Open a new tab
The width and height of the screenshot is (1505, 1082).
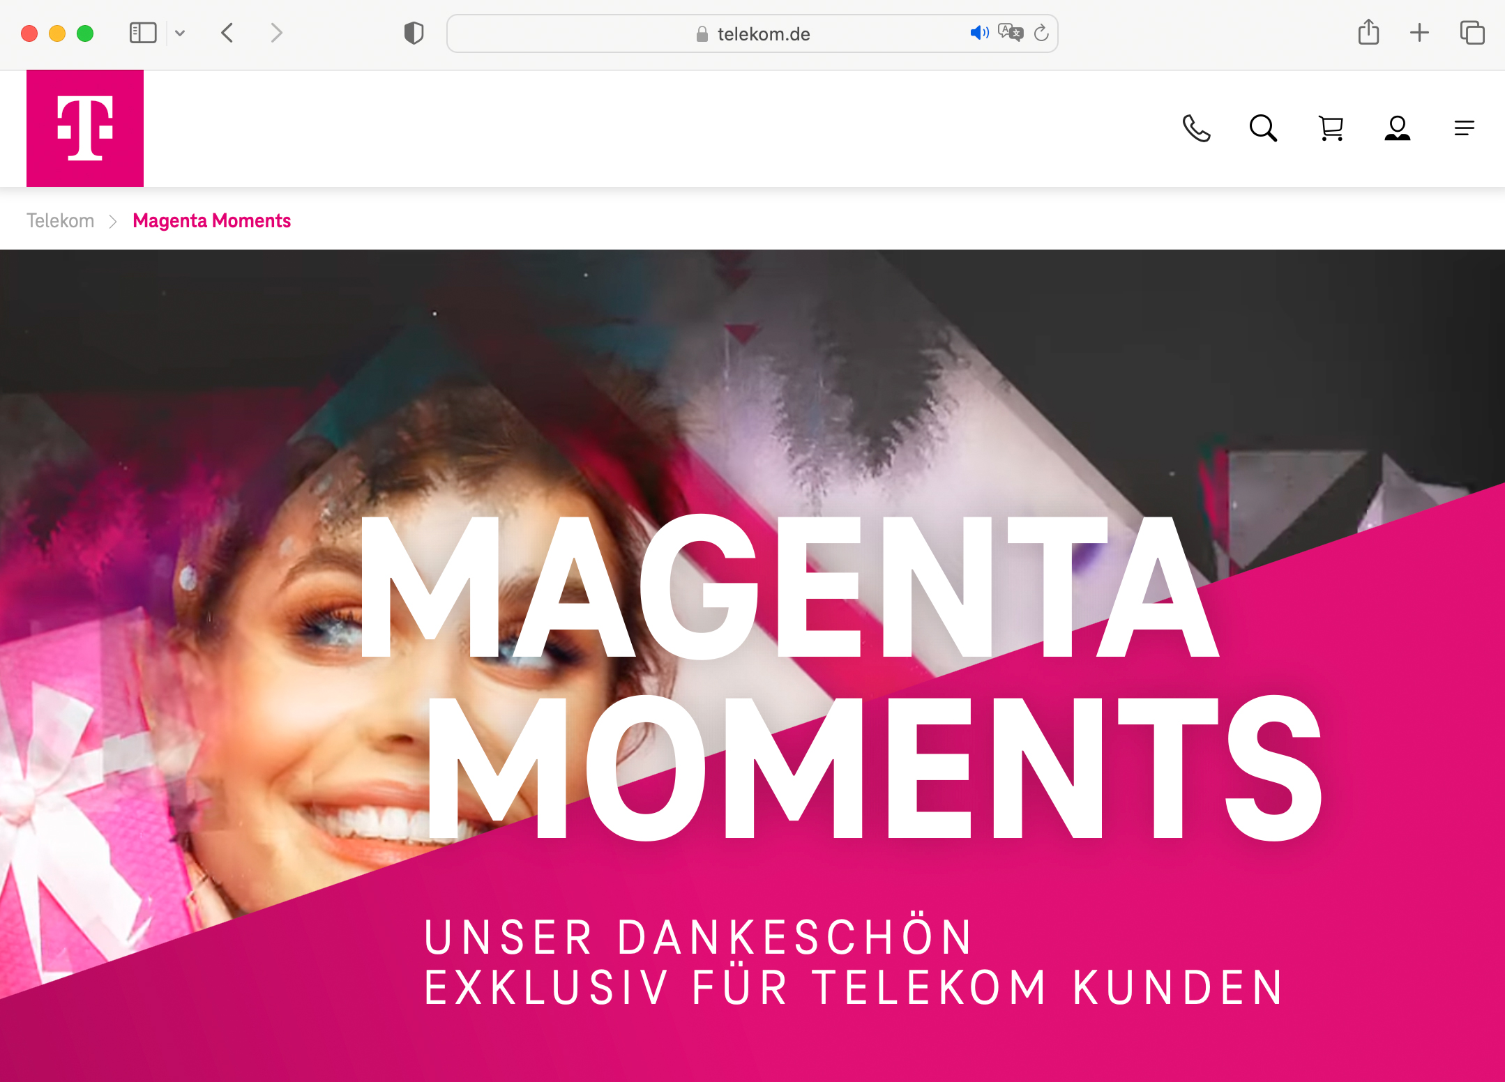click(x=1419, y=33)
